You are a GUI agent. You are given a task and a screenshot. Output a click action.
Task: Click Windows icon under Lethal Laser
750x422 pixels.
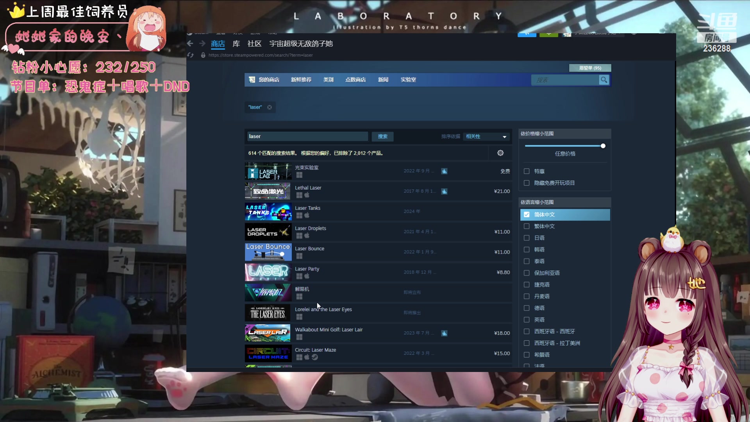(299, 195)
